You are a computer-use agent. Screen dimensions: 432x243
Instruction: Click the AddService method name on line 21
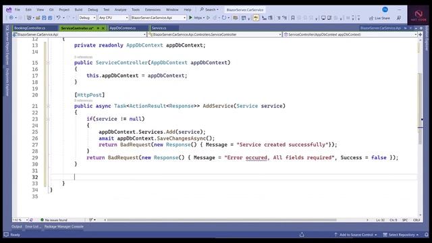click(218, 106)
